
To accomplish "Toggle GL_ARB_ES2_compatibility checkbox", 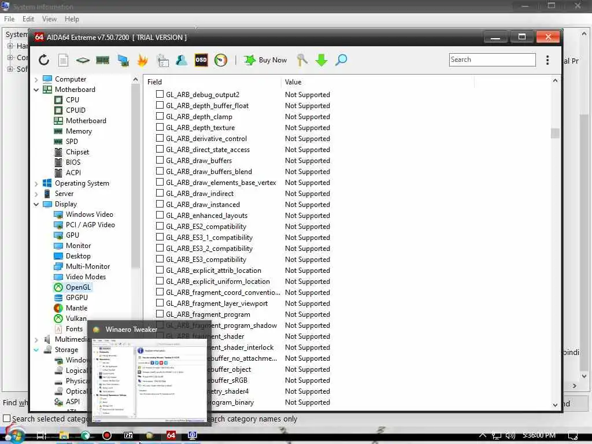I will (160, 226).
